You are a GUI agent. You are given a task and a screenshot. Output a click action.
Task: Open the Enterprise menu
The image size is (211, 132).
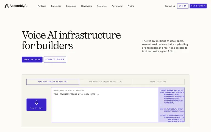click(56, 6)
